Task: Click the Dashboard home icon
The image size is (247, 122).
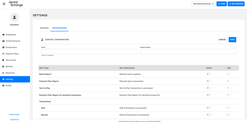Action: [x=3, y=35]
